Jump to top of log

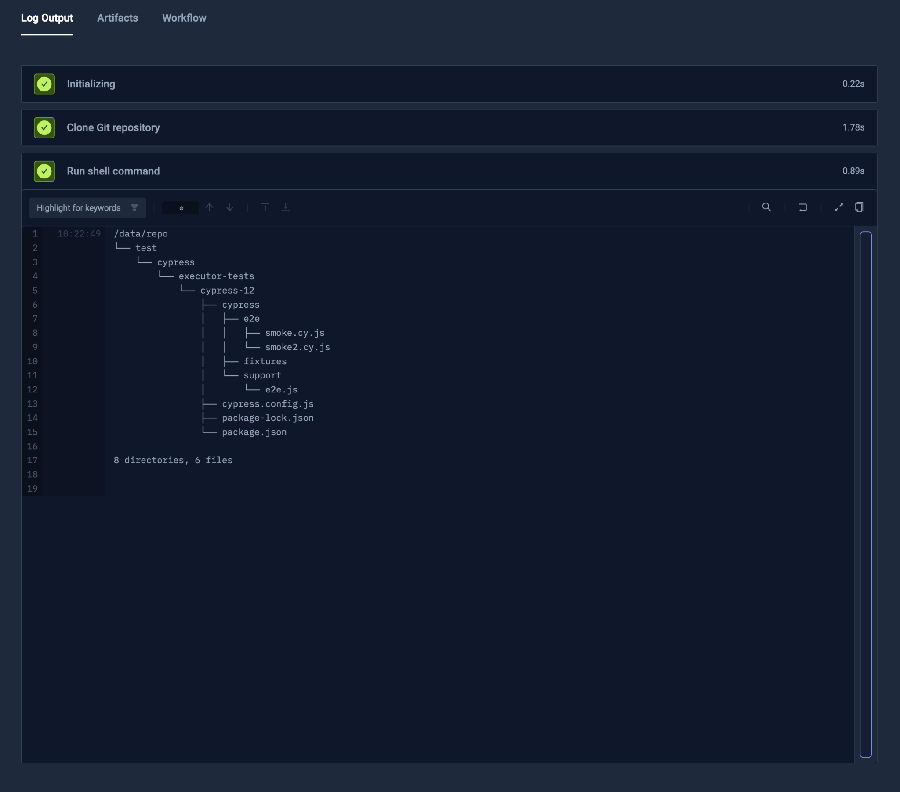point(265,207)
